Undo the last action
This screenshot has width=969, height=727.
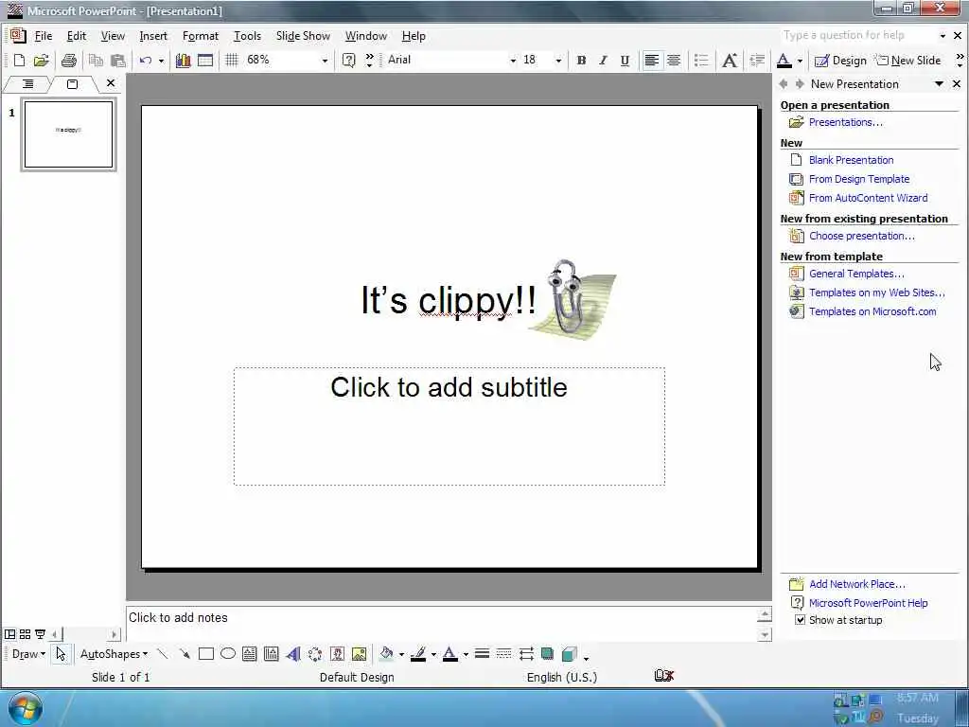pyautogui.click(x=146, y=60)
